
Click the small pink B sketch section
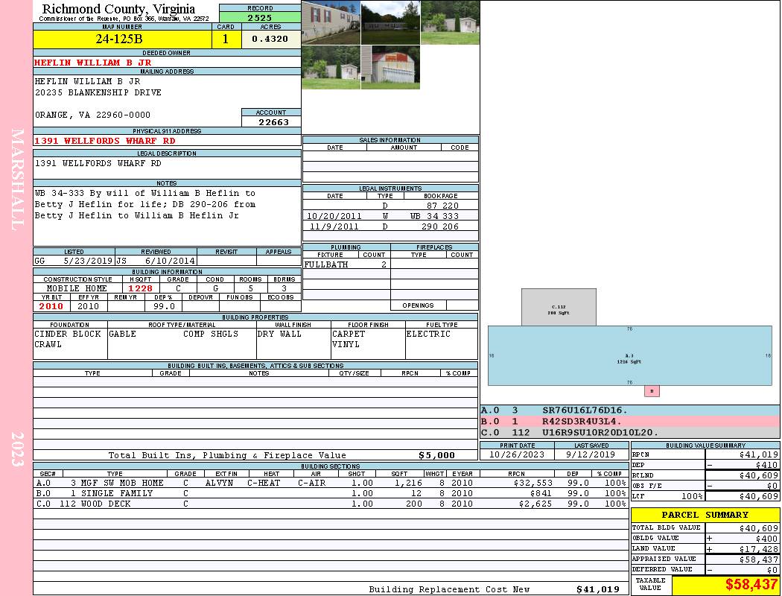point(652,391)
